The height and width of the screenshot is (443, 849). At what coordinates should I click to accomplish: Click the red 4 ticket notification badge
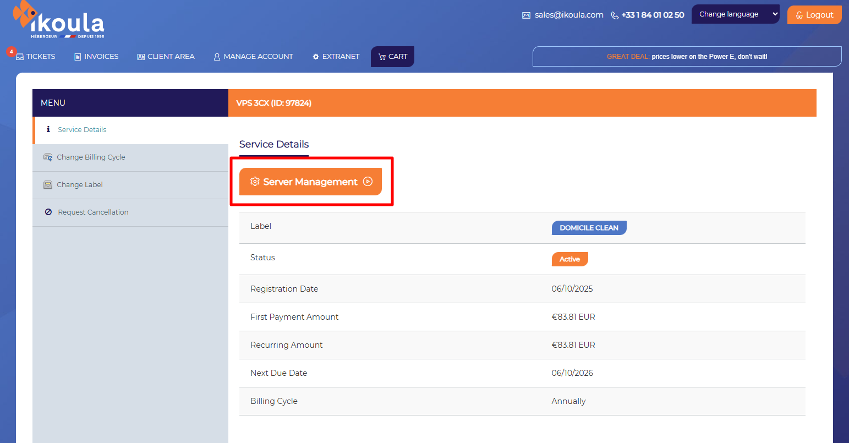(11, 52)
